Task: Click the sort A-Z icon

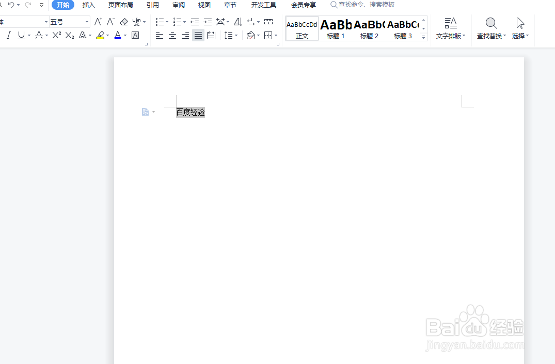Action: click(238, 22)
